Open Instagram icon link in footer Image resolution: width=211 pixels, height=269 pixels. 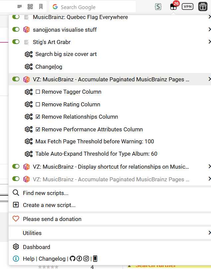click(x=86, y=259)
